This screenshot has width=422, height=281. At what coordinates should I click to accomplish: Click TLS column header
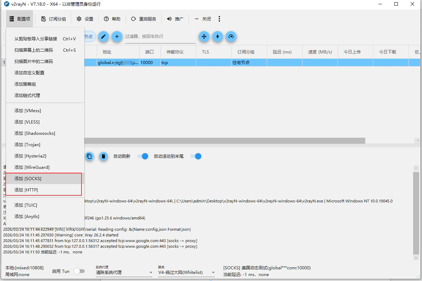coord(214,52)
